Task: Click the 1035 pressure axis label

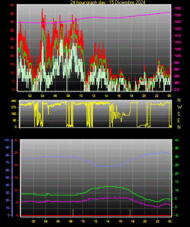Action: [177, 8]
